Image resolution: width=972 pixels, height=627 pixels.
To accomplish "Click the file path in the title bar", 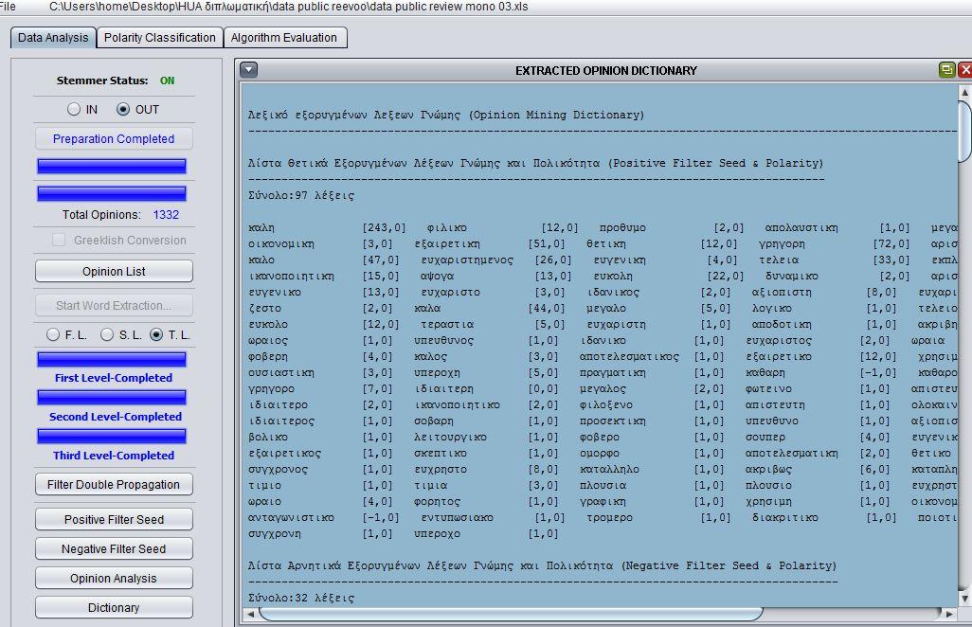I will [288, 7].
